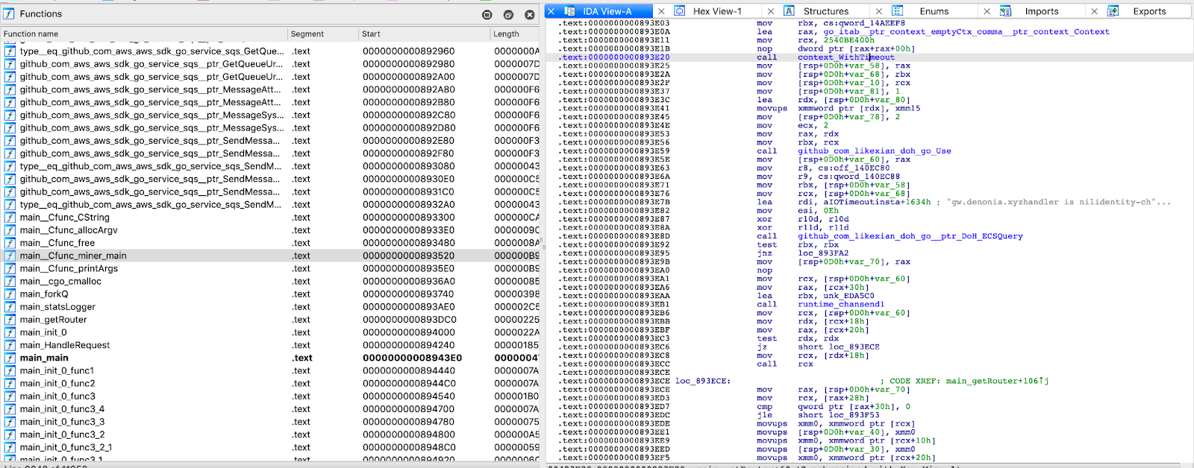Click the runtime_chansend1 call target
Screen dimensions: 1194x468
(x=840, y=305)
